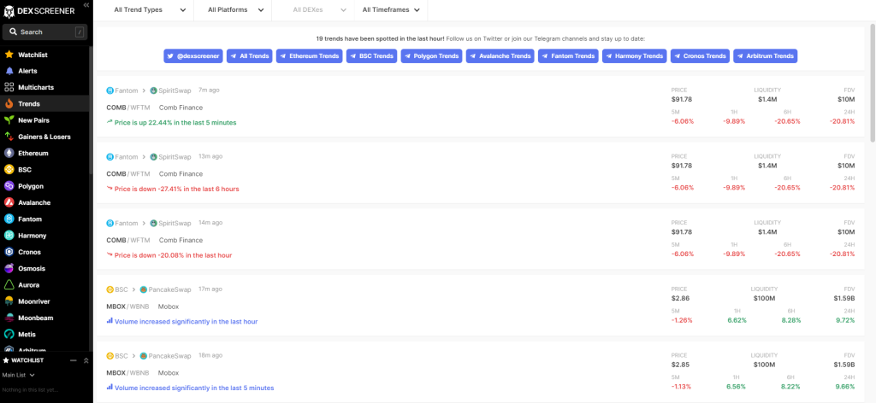Select the Osmosis chain icon
This screenshot has height=403, width=876.
[9, 268]
